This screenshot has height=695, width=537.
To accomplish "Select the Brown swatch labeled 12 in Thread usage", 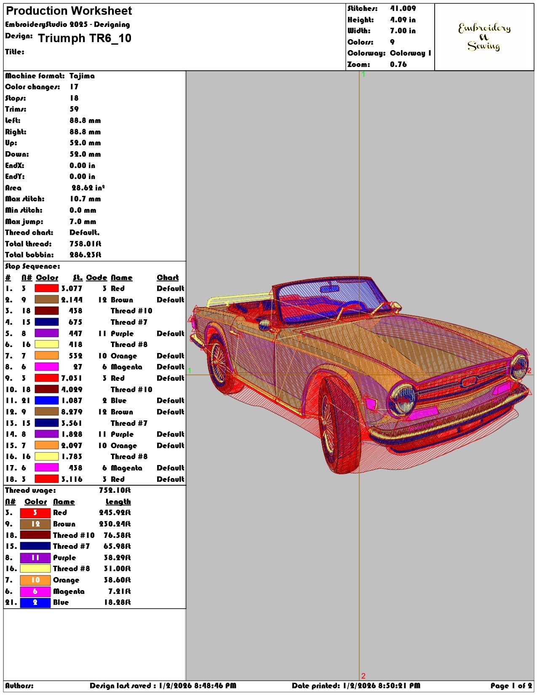I will (x=35, y=524).
